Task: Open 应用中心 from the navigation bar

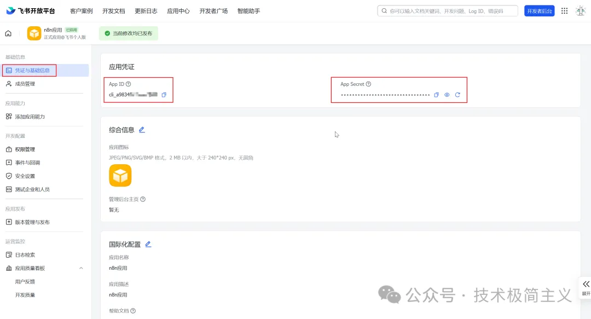Action: (178, 10)
